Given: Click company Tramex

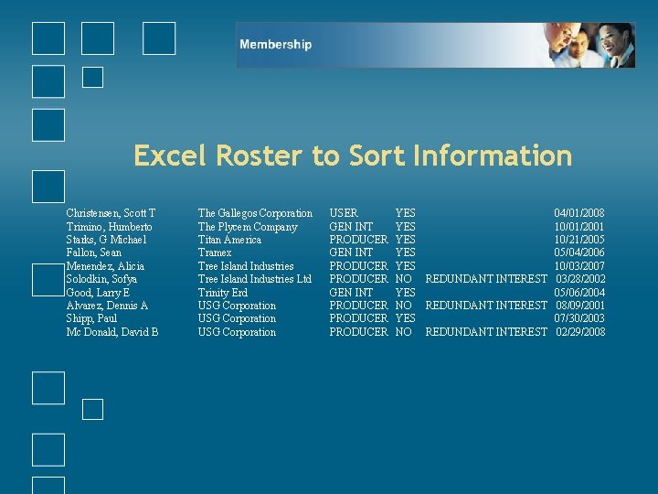Looking at the screenshot, I should coord(215,252).
